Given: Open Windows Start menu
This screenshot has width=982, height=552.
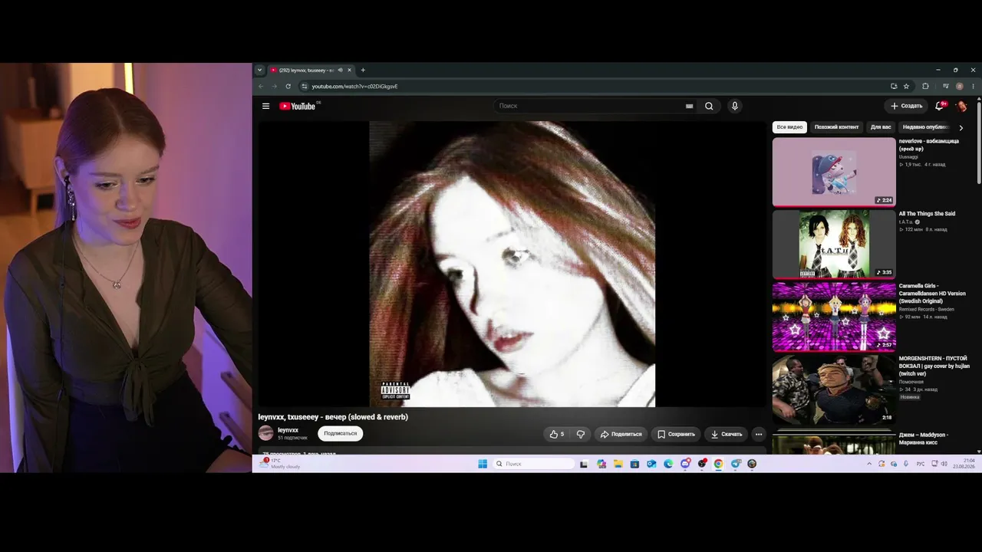Looking at the screenshot, I should 483,464.
